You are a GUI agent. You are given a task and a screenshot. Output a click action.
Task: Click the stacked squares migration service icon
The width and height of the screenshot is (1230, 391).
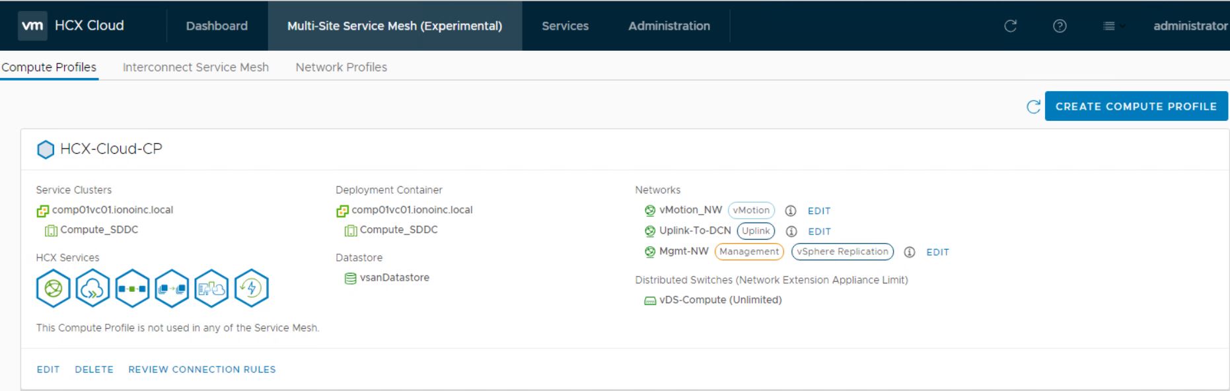(172, 289)
